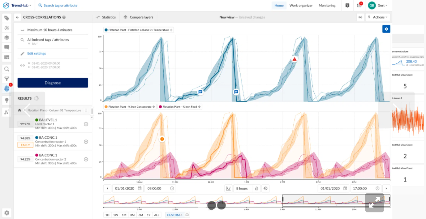The height and width of the screenshot is (219, 426).
Task: Open start date calendar picker icon
Action: click(140, 188)
